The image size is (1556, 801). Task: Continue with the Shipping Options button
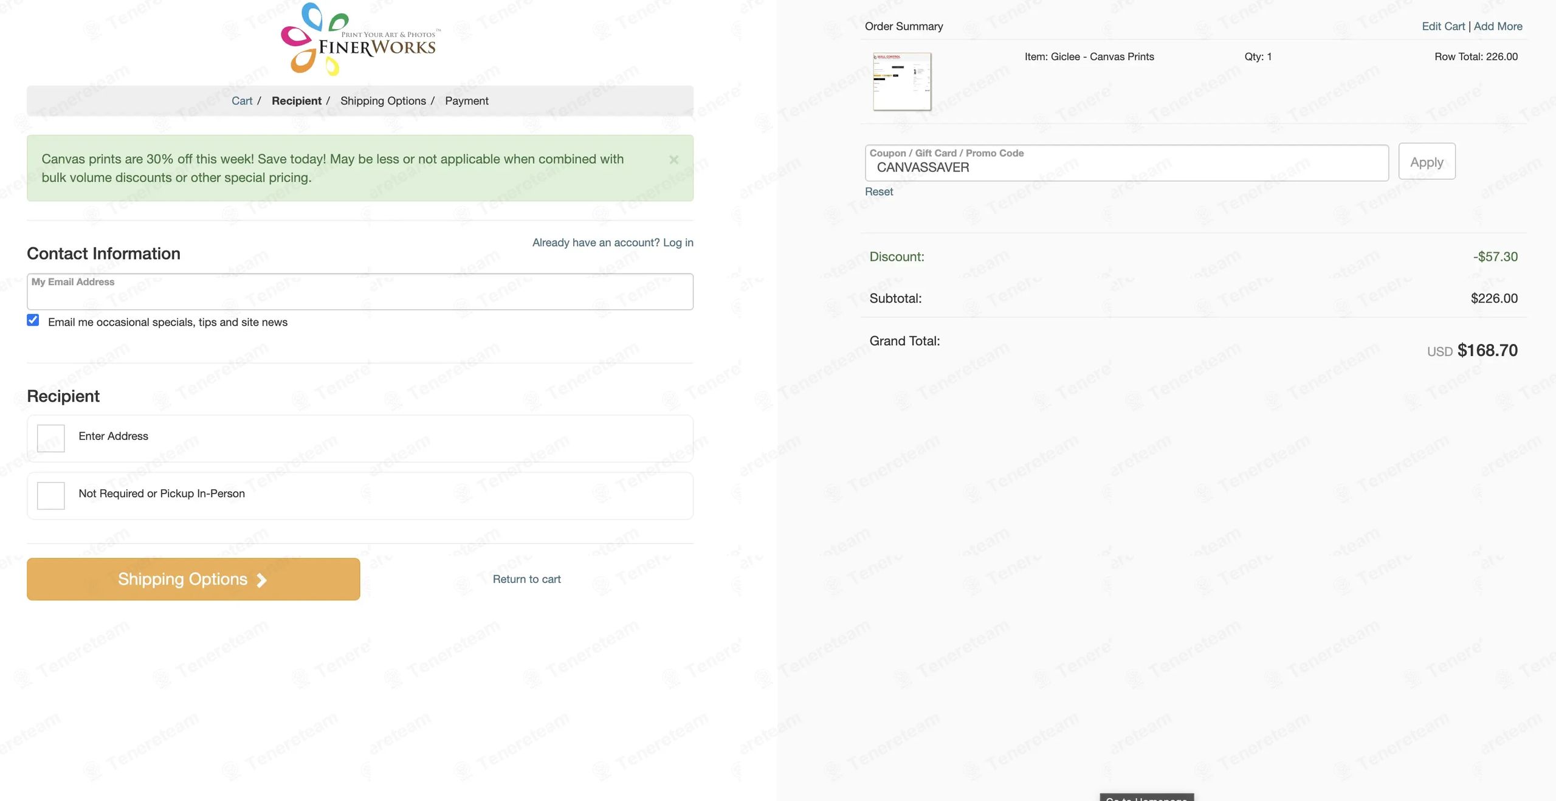coord(193,579)
